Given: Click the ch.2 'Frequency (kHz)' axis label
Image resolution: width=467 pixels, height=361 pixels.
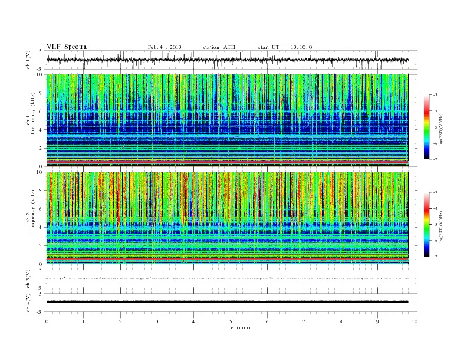Looking at the screenshot, I should pos(32,211).
